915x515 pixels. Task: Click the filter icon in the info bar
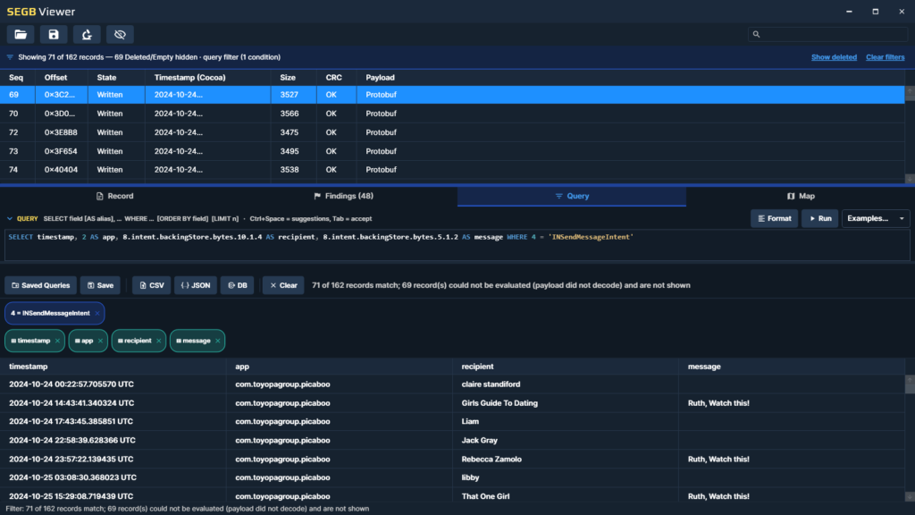tap(10, 57)
